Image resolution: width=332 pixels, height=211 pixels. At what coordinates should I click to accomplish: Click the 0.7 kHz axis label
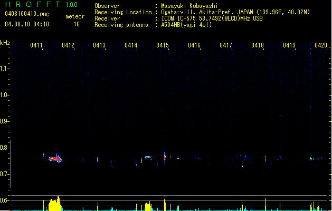(4, 174)
